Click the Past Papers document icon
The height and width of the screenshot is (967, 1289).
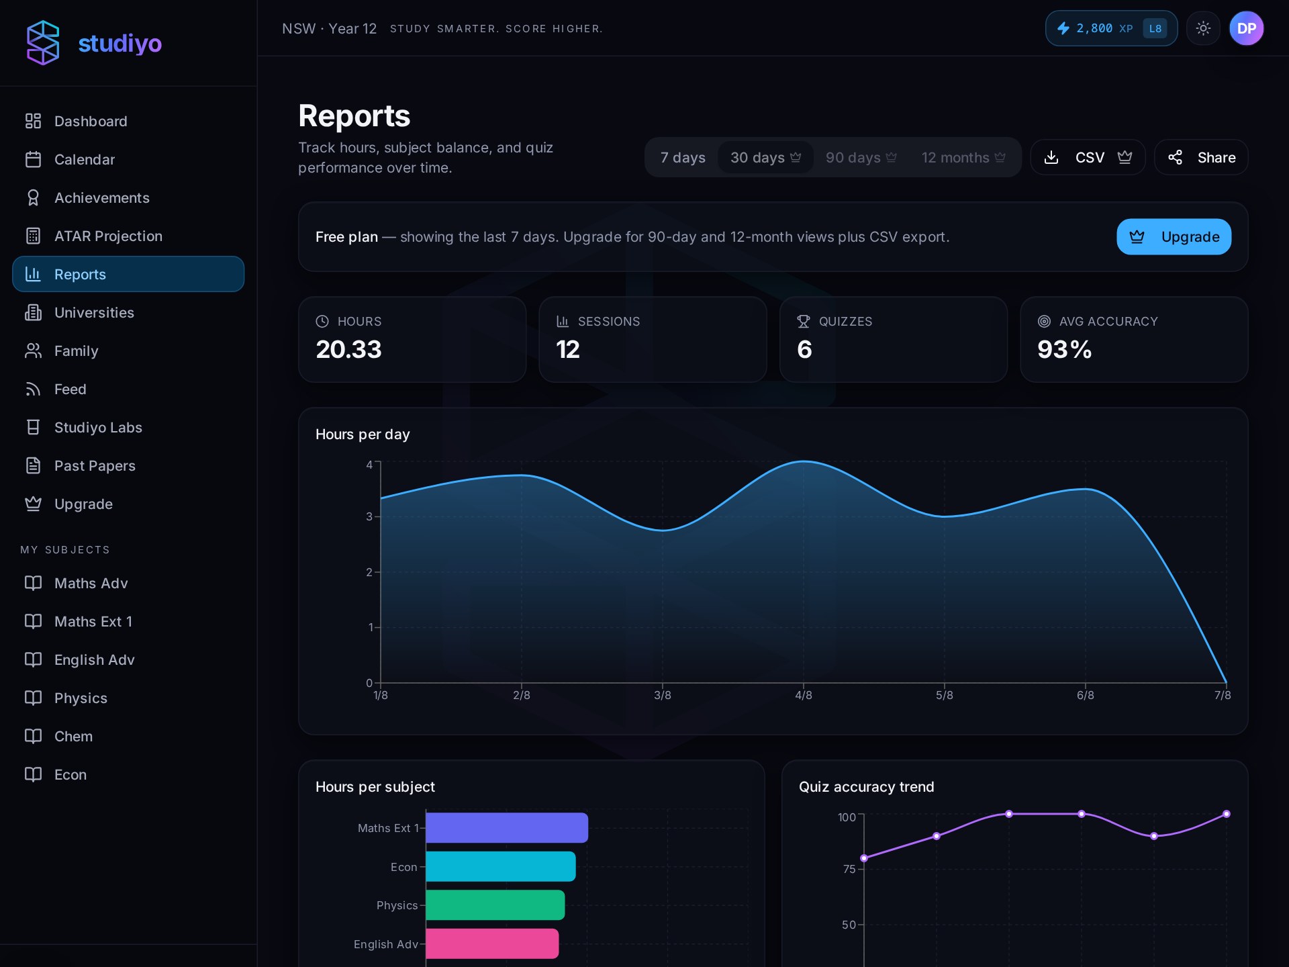pyautogui.click(x=33, y=465)
